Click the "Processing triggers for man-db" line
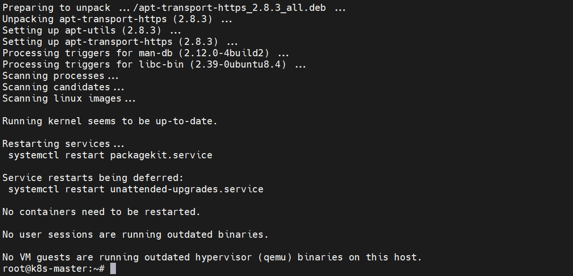This screenshot has height=276, width=573. click(x=145, y=53)
